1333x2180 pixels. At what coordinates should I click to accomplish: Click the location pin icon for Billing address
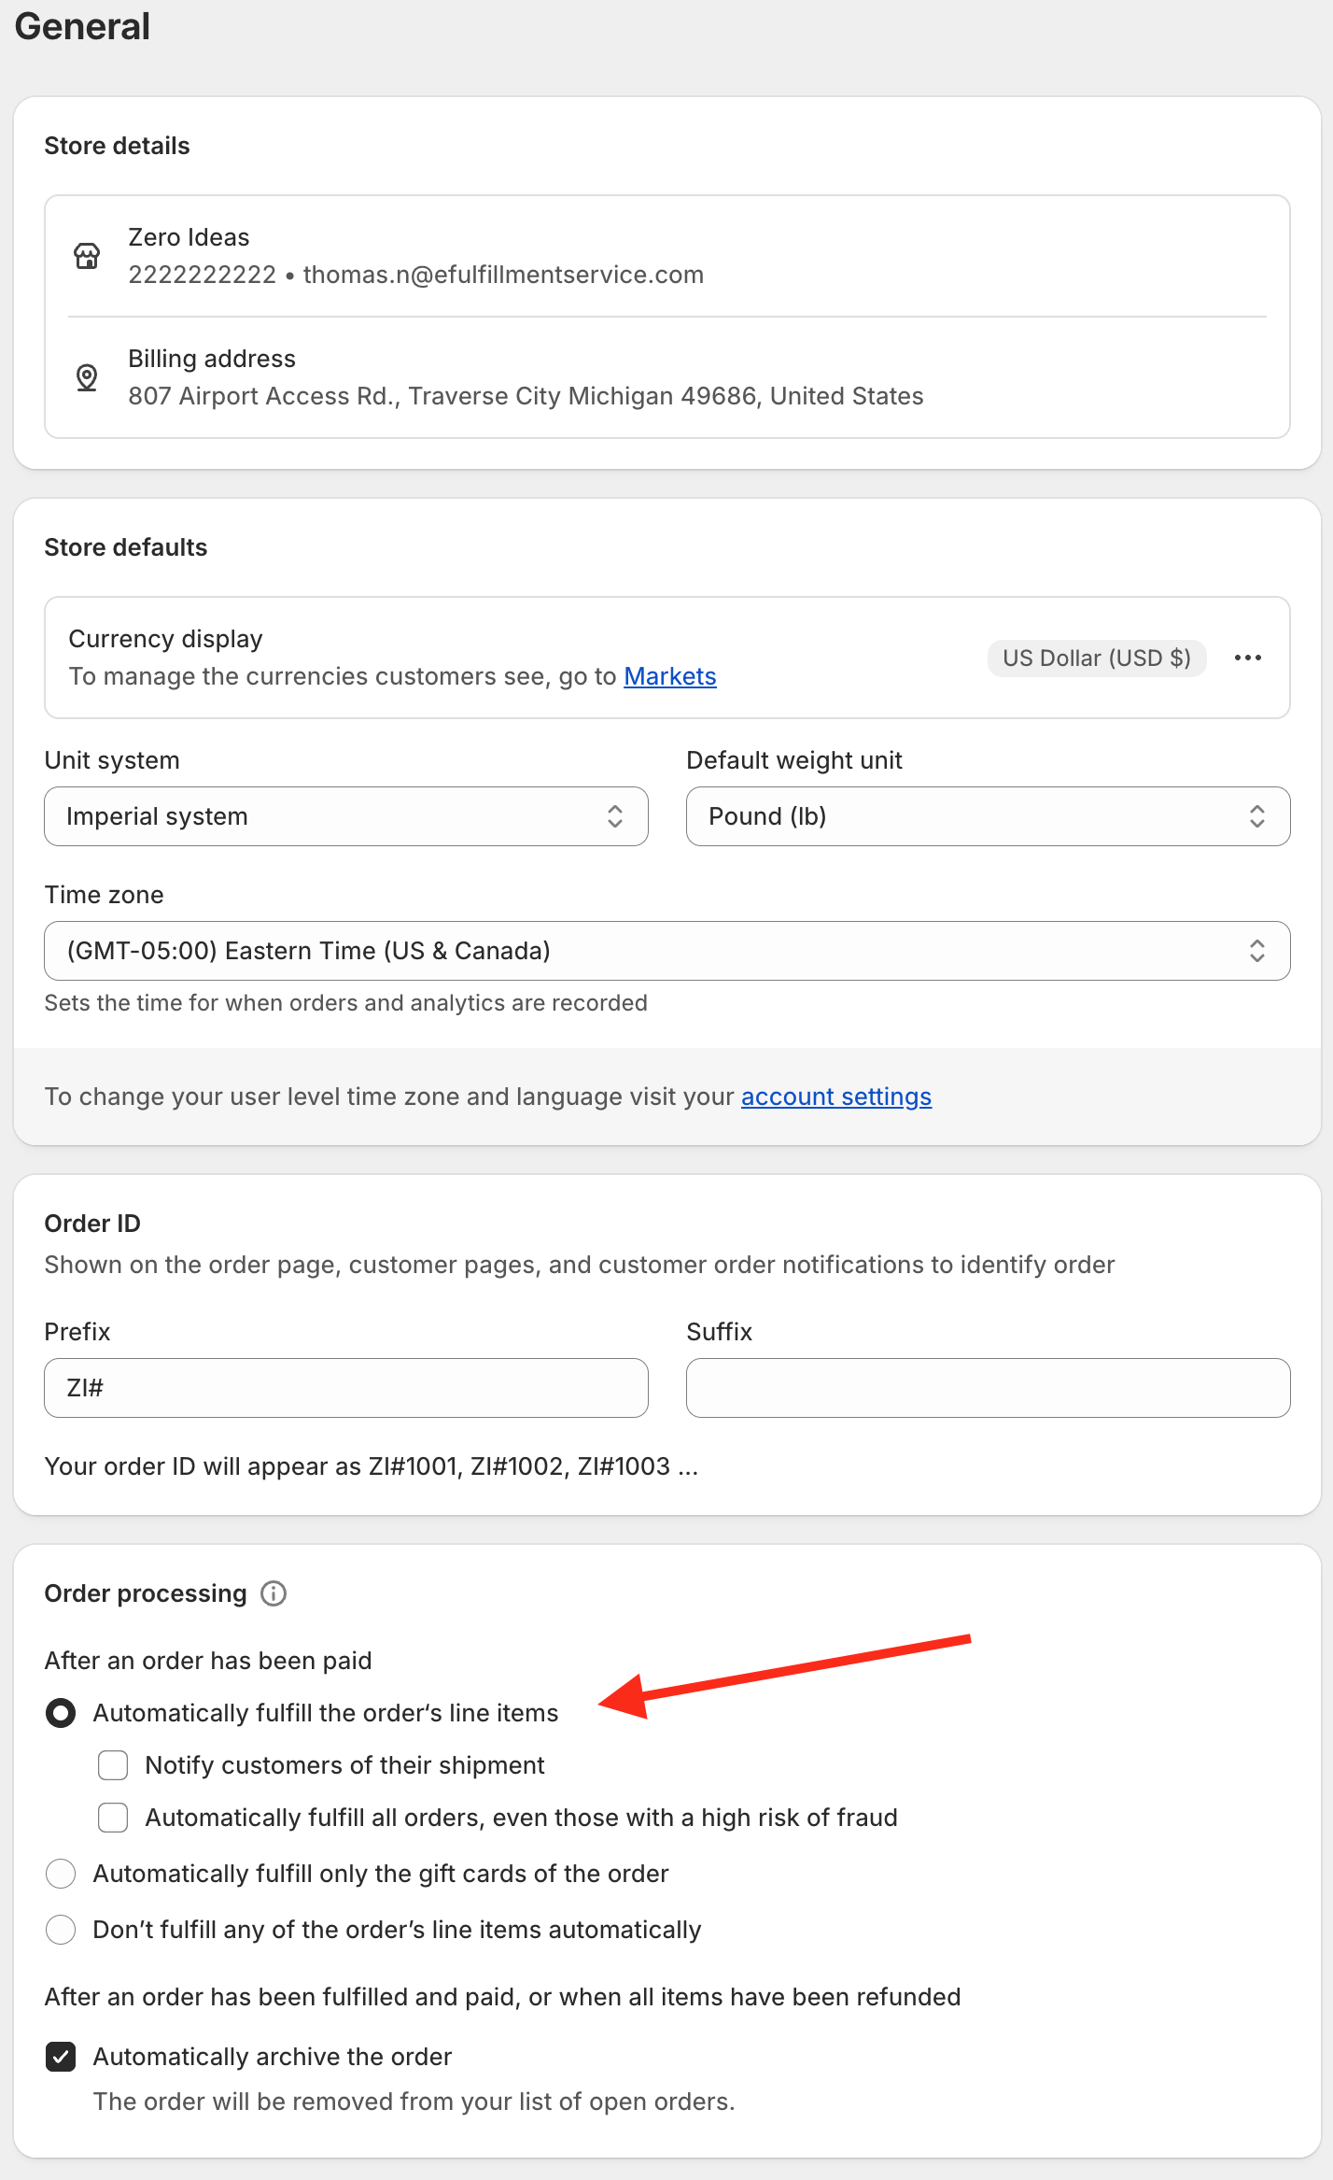(87, 377)
